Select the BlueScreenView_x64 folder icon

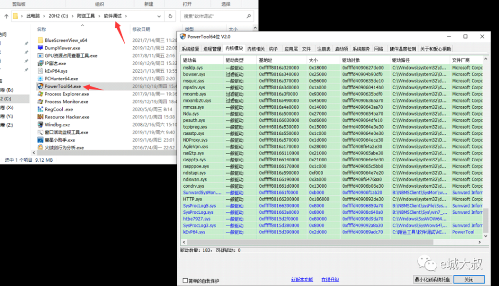click(x=40, y=40)
